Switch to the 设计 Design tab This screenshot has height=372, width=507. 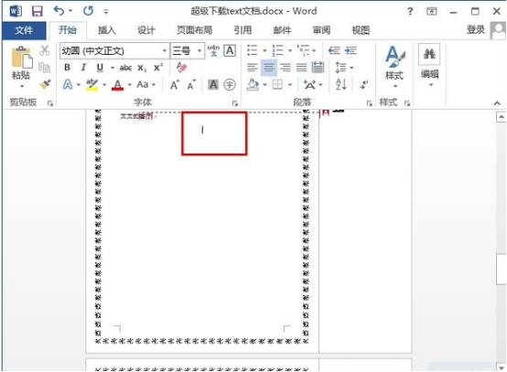146,30
